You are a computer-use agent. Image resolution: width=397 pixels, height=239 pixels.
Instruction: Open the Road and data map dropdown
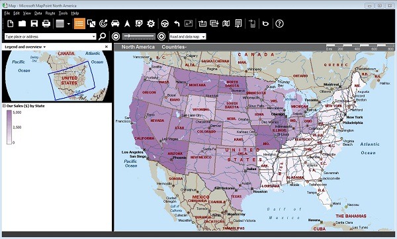click(188, 37)
